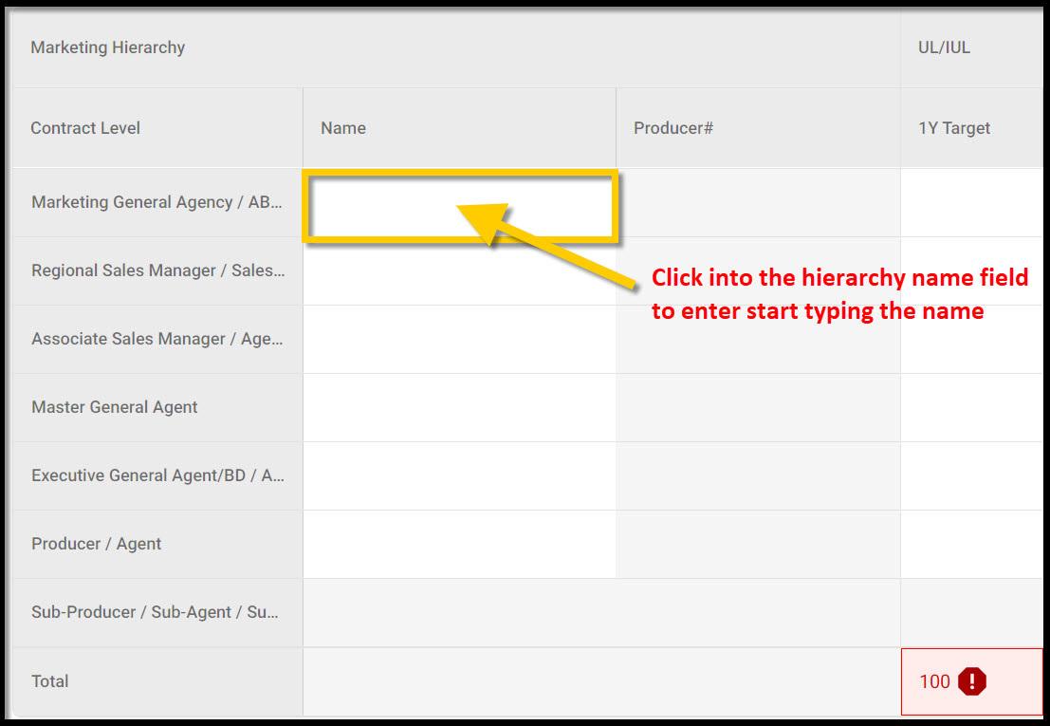The height and width of the screenshot is (726, 1050).
Task: Select the Associate Sales Manager / Age... label
Action: [x=157, y=339]
